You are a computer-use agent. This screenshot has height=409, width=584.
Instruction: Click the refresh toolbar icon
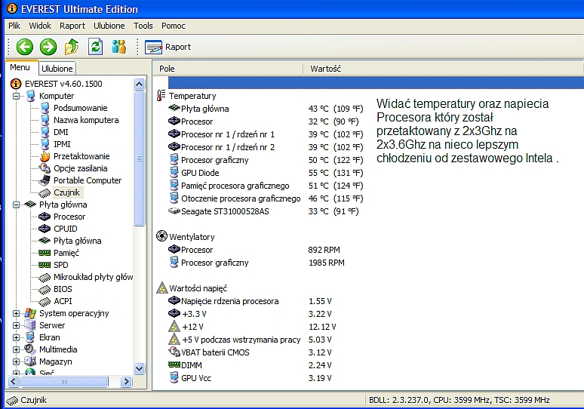click(95, 47)
